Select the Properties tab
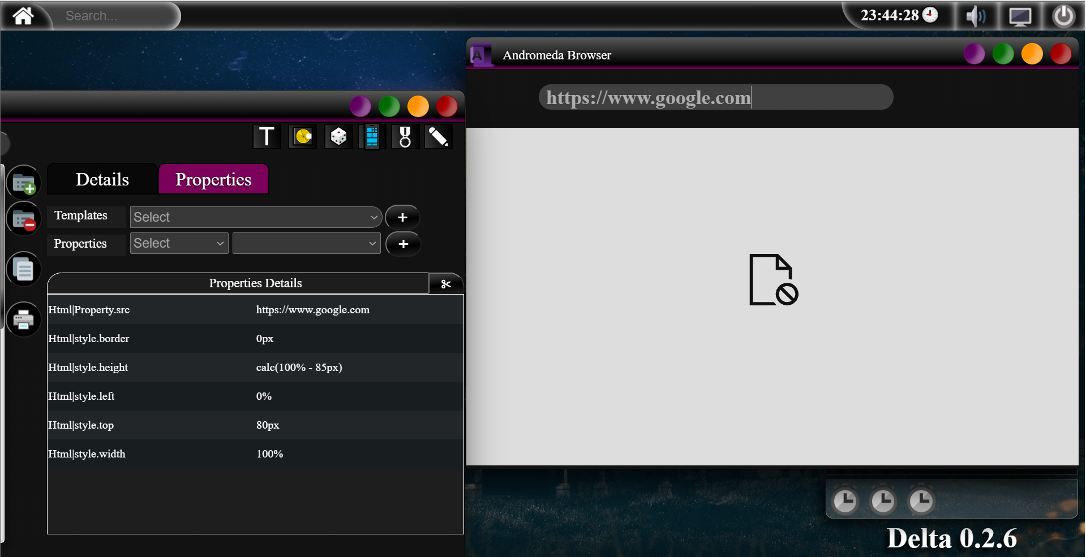The image size is (1086, 557). pos(213,179)
